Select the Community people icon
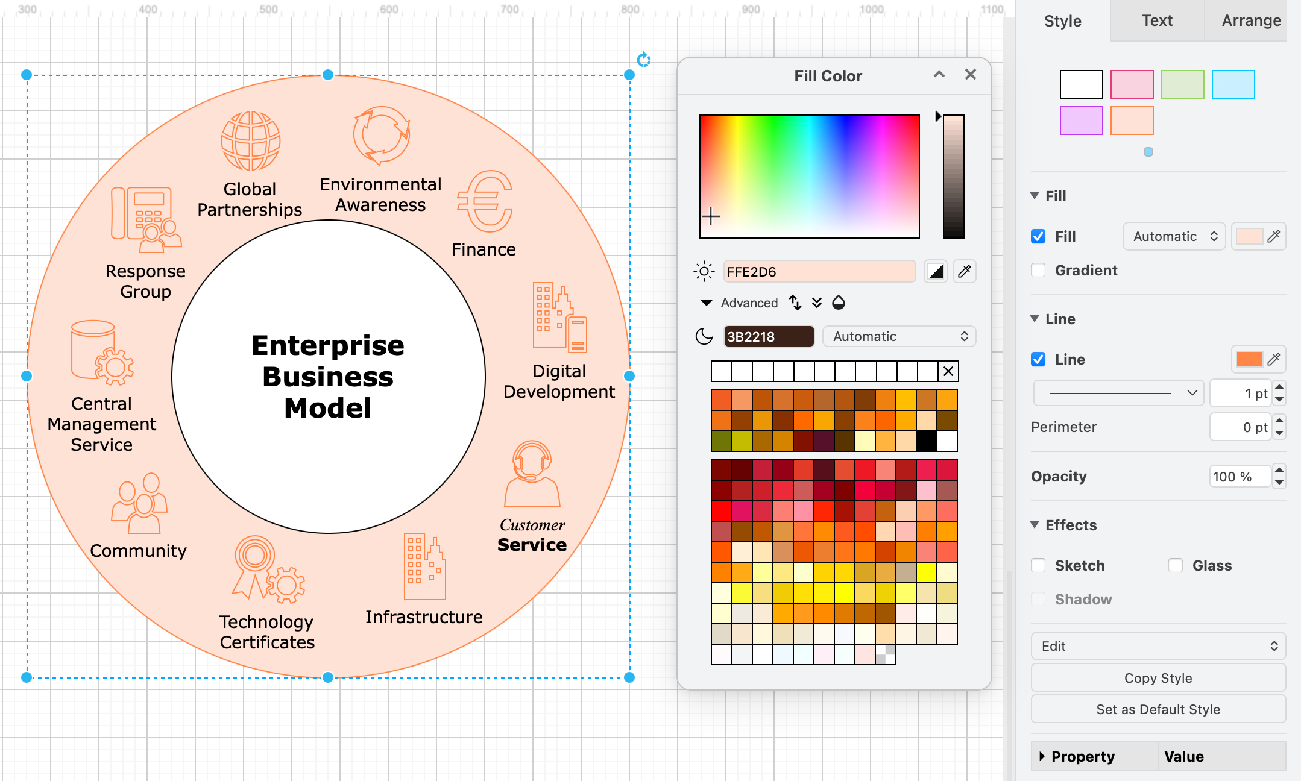 (x=139, y=503)
